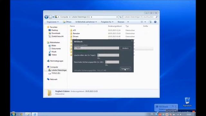206x116 pixels.
Task: Click the Sicherungspfad text field in REGback
Action: tap(97, 48)
